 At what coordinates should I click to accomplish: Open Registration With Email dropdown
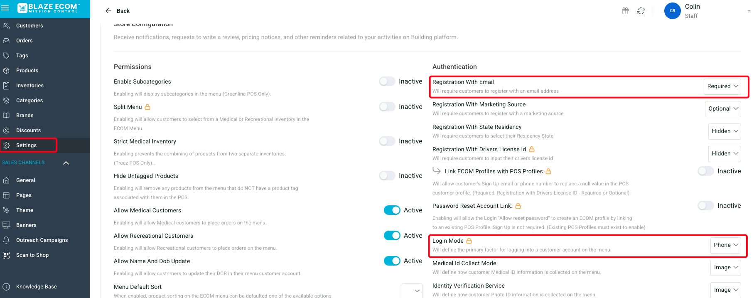coord(722,86)
